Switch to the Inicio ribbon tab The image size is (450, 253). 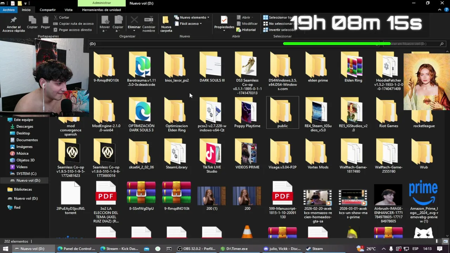26,10
